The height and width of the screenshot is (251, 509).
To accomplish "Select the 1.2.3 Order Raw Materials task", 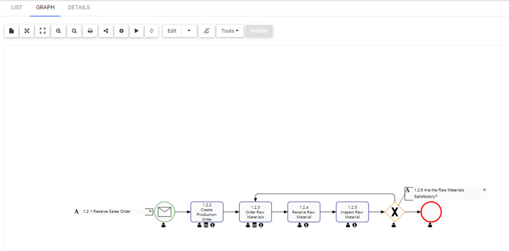I will tap(256, 212).
